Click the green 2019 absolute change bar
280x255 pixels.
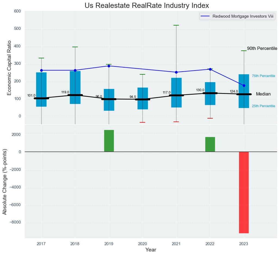[109, 141]
